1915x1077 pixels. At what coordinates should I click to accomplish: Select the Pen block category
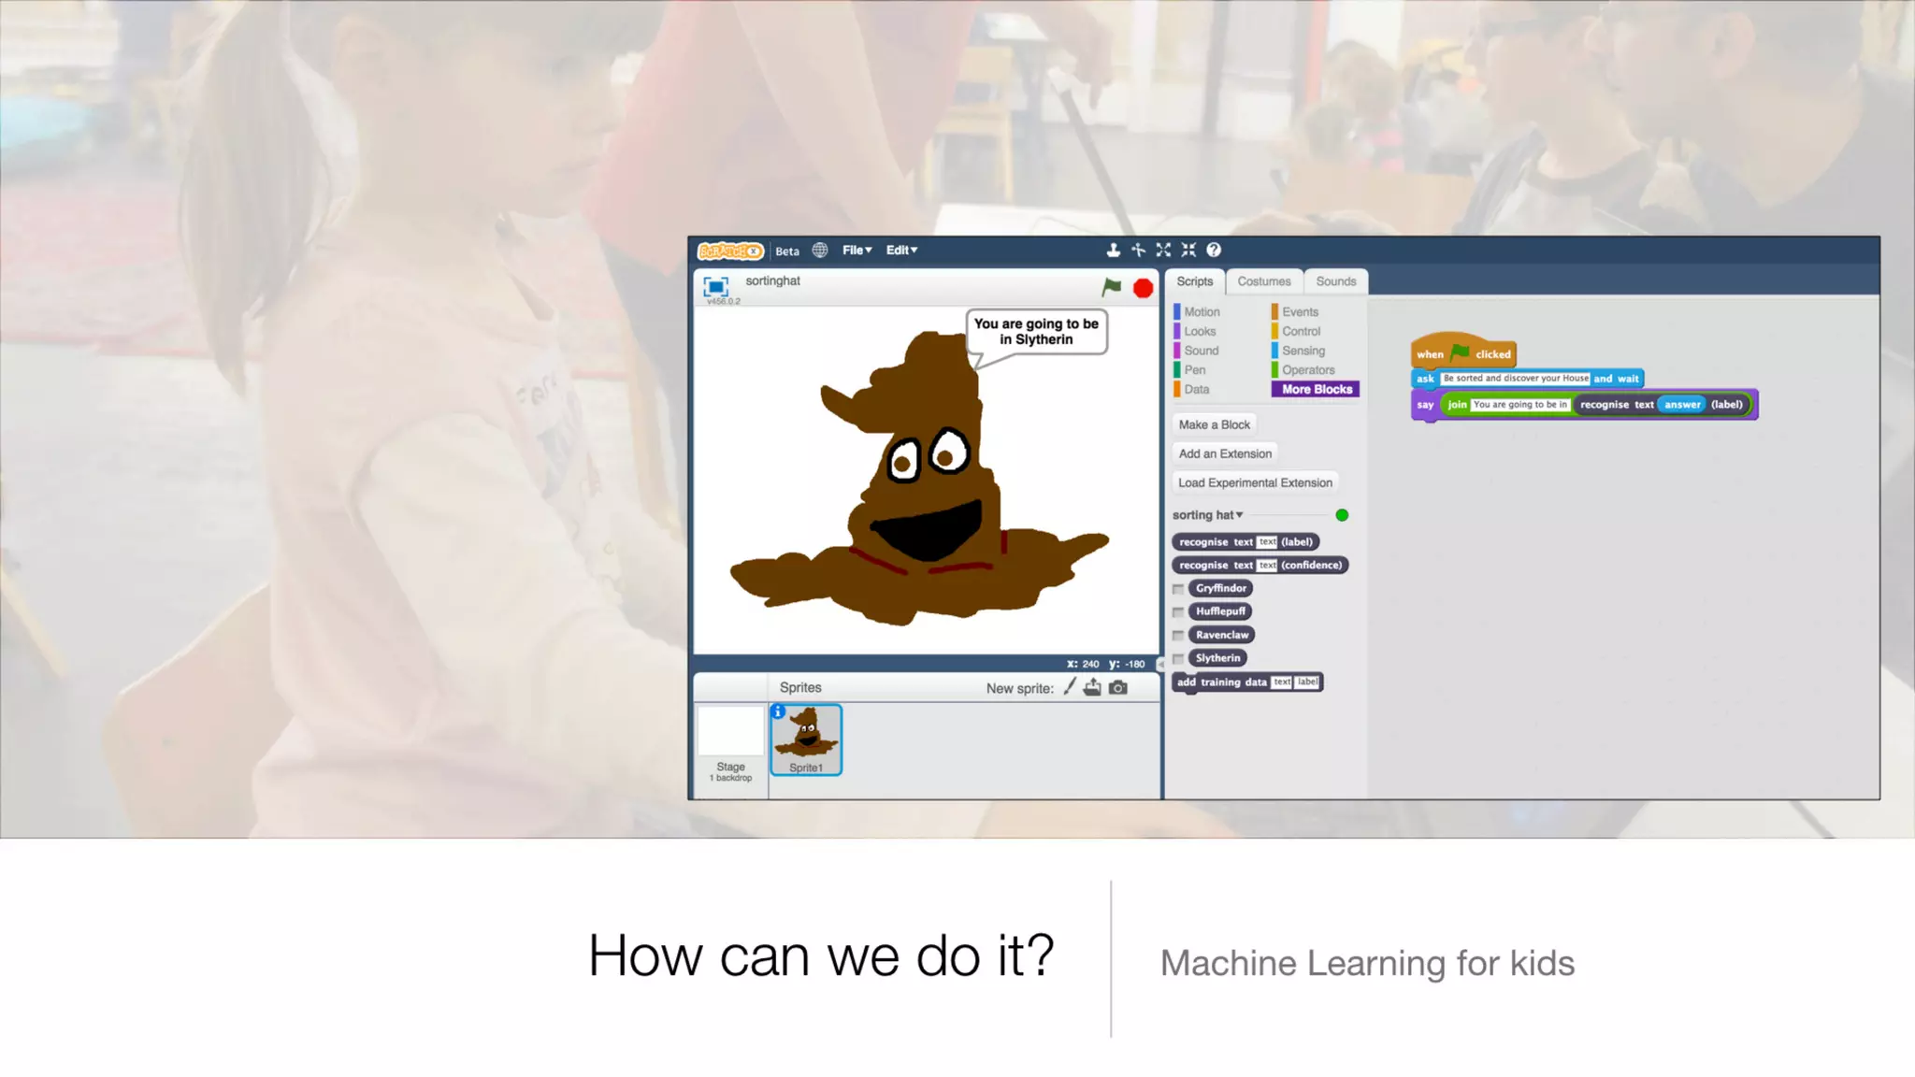click(1193, 370)
